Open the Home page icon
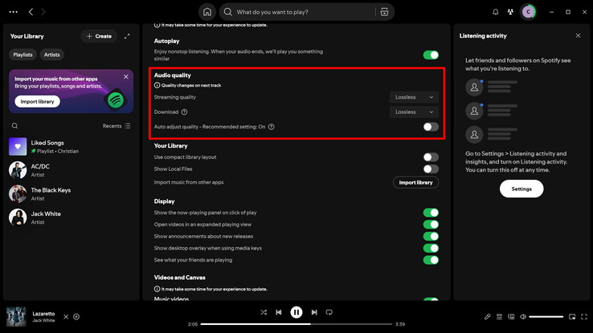593x333 pixels. 207,12
